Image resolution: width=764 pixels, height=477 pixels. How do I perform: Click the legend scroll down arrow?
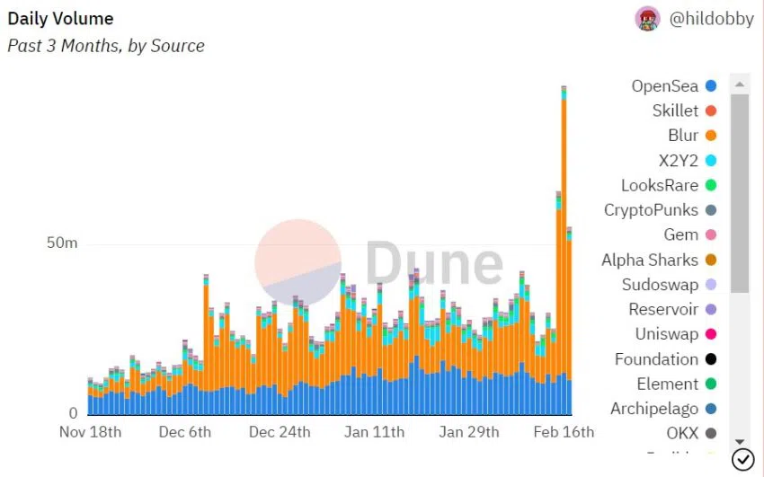pyautogui.click(x=740, y=442)
